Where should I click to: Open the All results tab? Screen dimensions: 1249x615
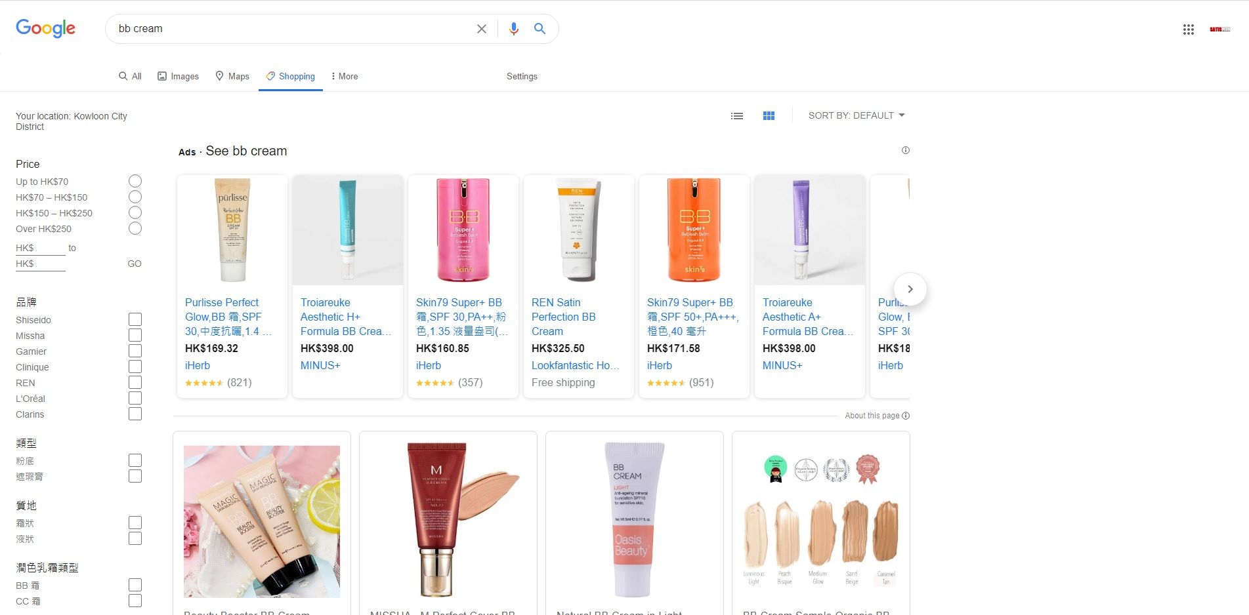[x=130, y=76]
